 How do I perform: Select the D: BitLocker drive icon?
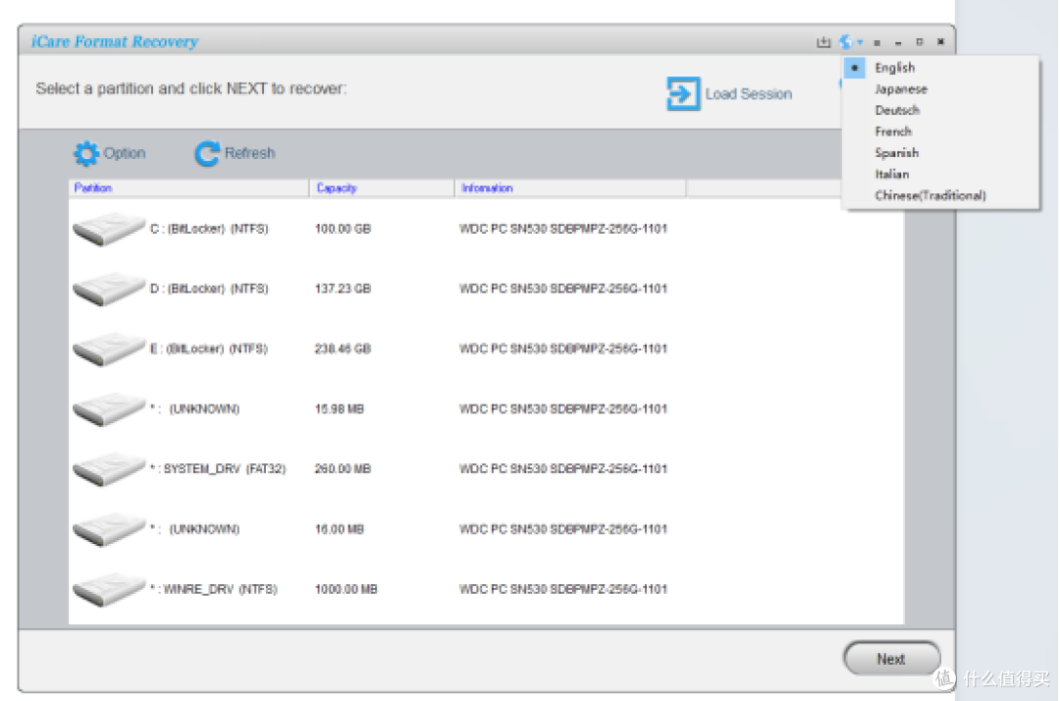108,289
